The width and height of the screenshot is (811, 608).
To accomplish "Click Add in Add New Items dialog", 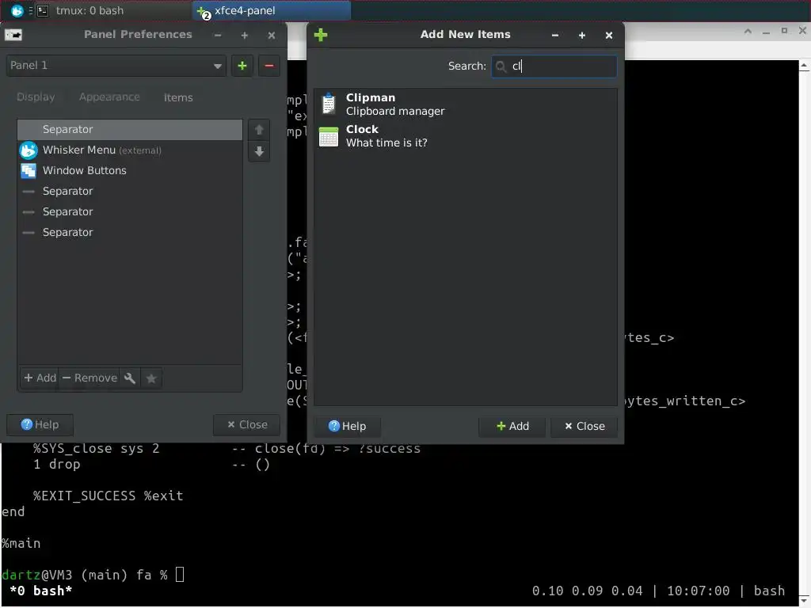I will 512,427.
